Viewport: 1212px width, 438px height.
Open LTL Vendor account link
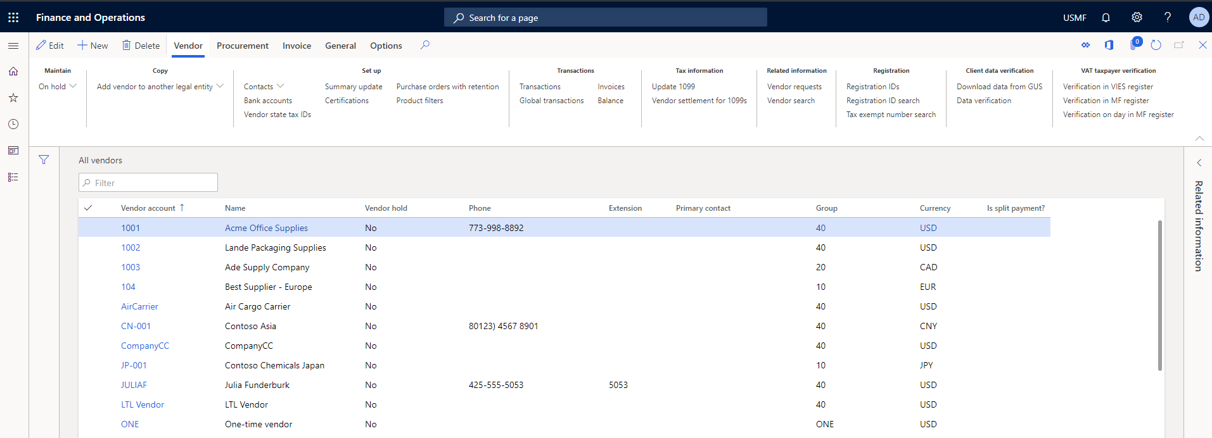[x=143, y=404]
